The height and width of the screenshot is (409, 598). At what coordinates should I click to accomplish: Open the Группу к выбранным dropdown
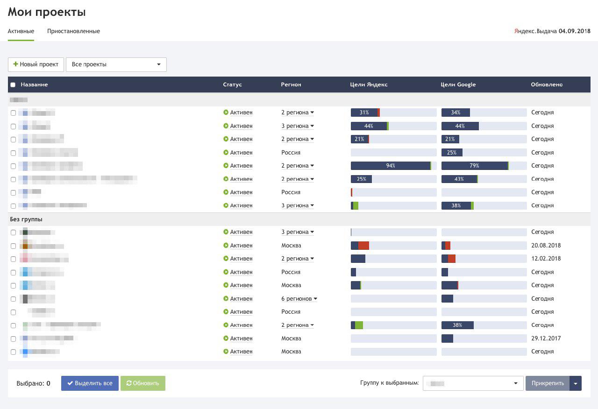pyautogui.click(x=473, y=383)
